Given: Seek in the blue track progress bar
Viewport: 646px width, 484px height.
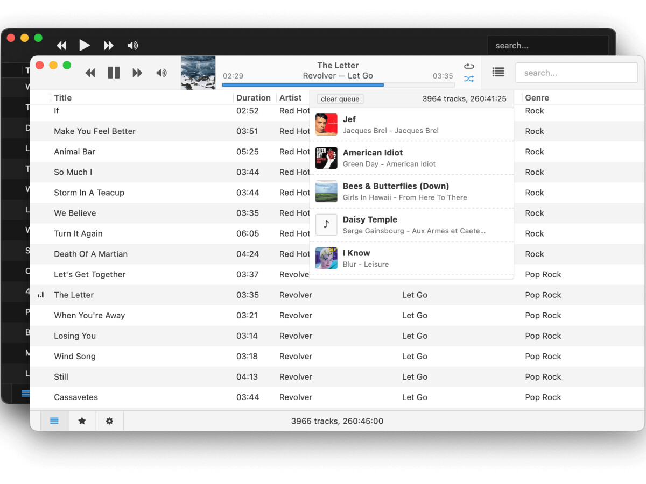Looking at the screenshot, I should coord(338,85).
